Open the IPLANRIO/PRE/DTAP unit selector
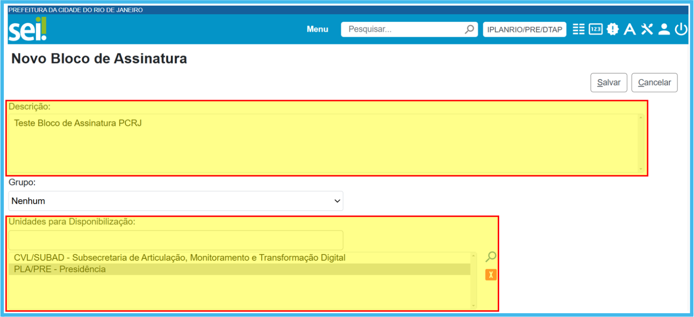 pos(524,29)
